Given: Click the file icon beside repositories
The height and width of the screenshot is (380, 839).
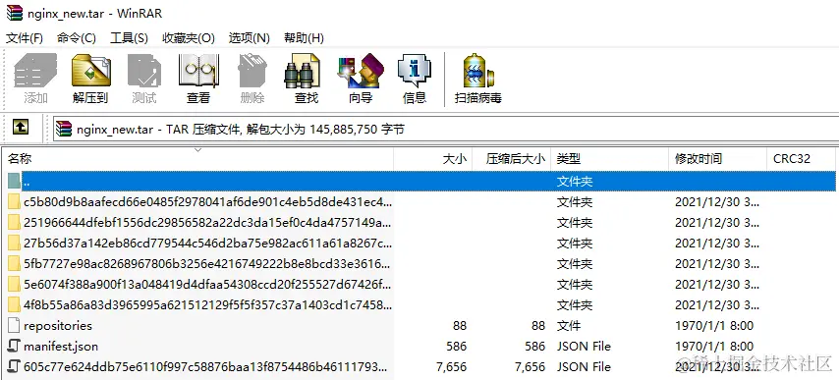Looking at the screenshot, I should (15, 325).
